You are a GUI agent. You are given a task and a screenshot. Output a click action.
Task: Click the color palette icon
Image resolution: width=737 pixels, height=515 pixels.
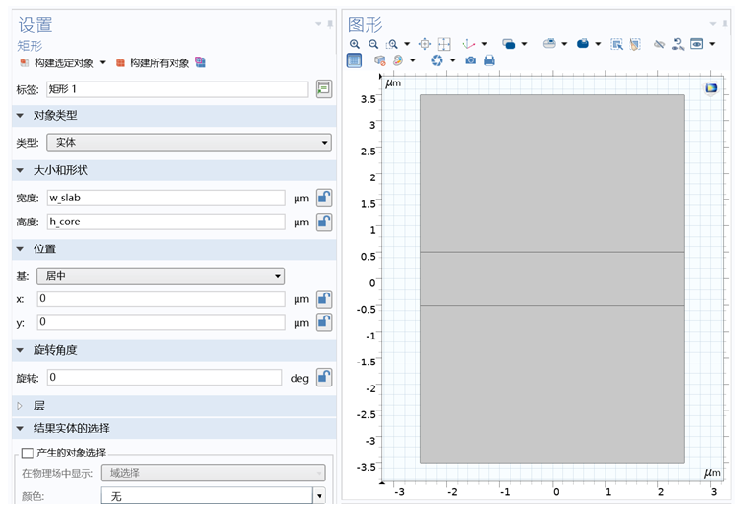pos(398,60)
